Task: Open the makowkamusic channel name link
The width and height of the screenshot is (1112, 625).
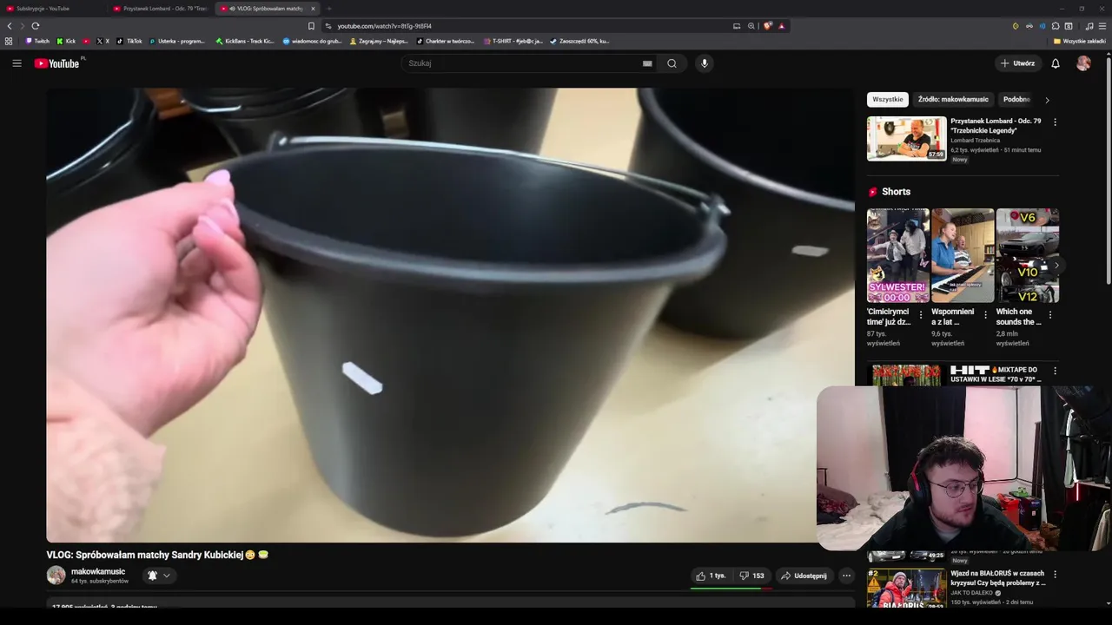Action: [x=98, y=571]
